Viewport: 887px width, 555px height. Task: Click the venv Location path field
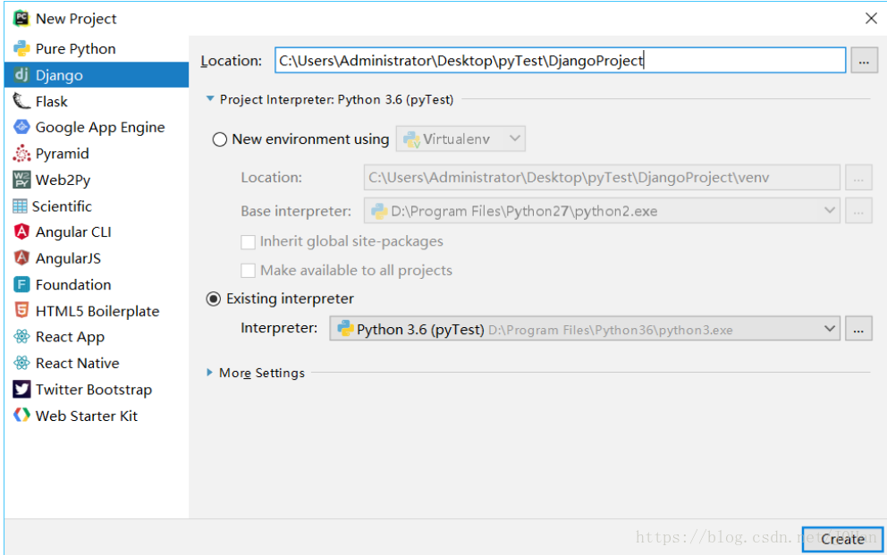(602, 178)
